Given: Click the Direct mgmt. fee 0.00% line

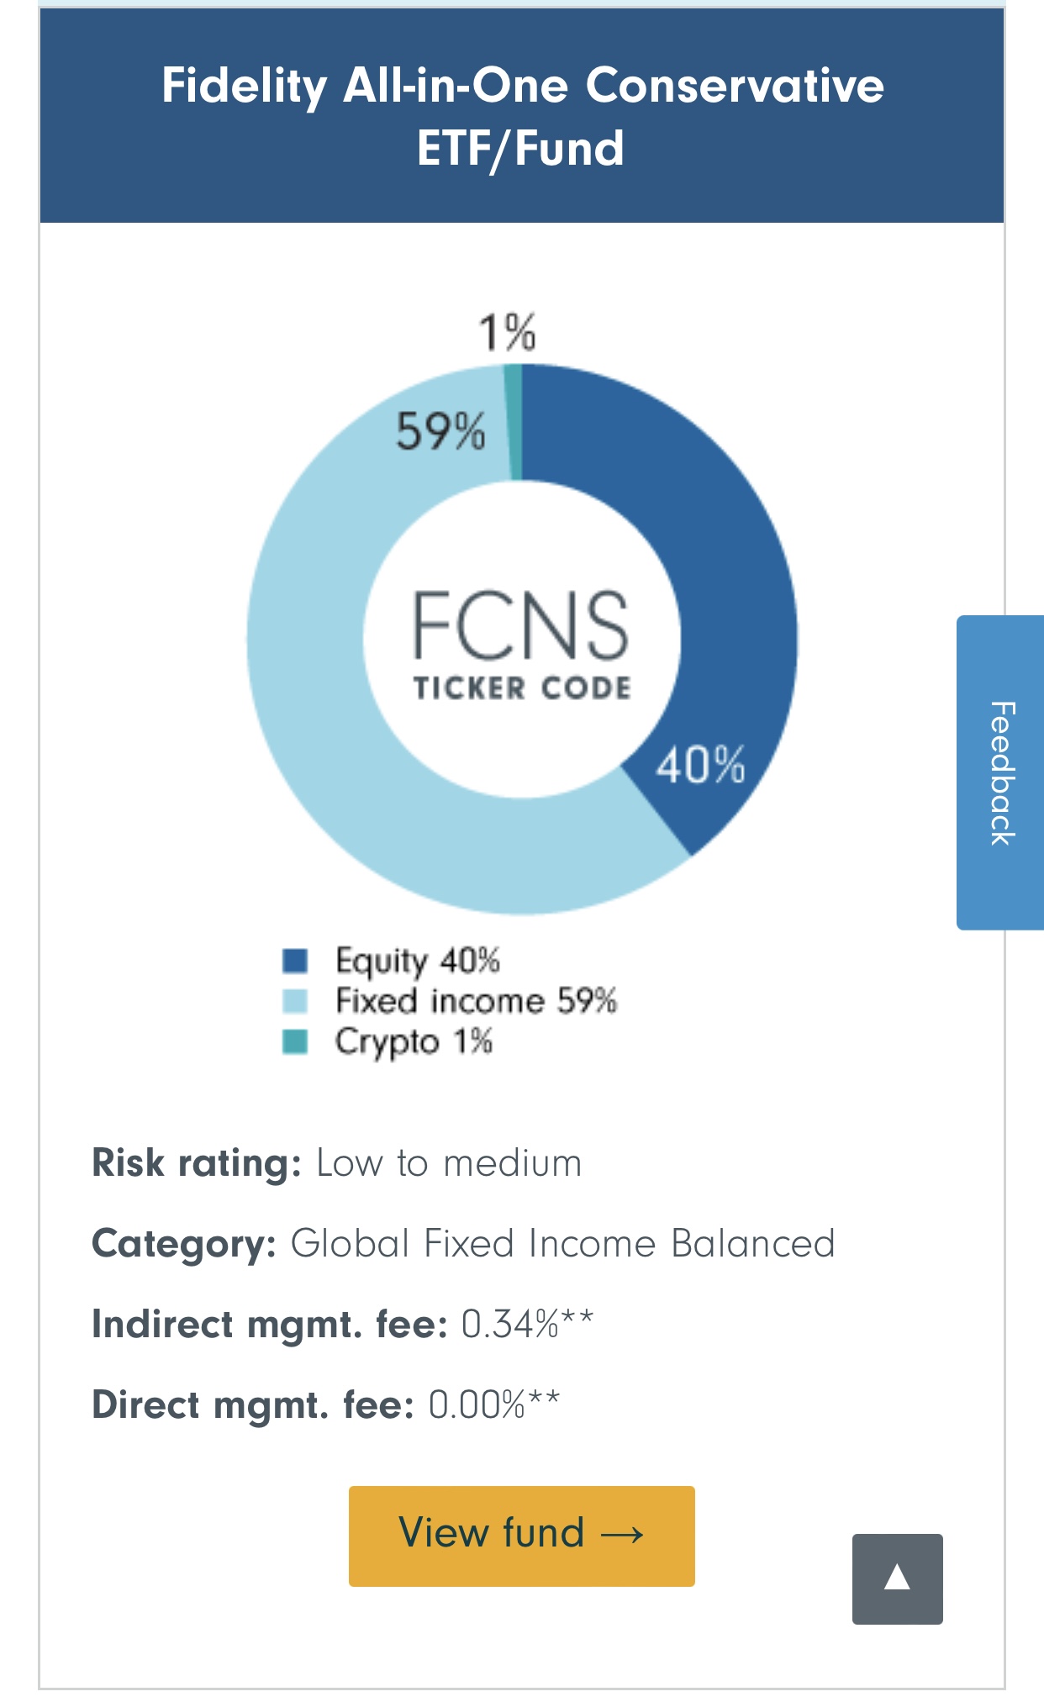Looking at the screenshot, I should click(x=325, y=1404).
